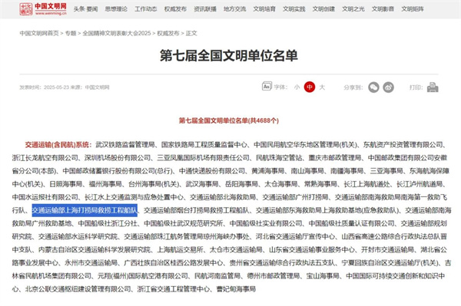This screenshot has height=306, width=461.
Task: Click the text 民航河南监管局
Action: point(217,276)
